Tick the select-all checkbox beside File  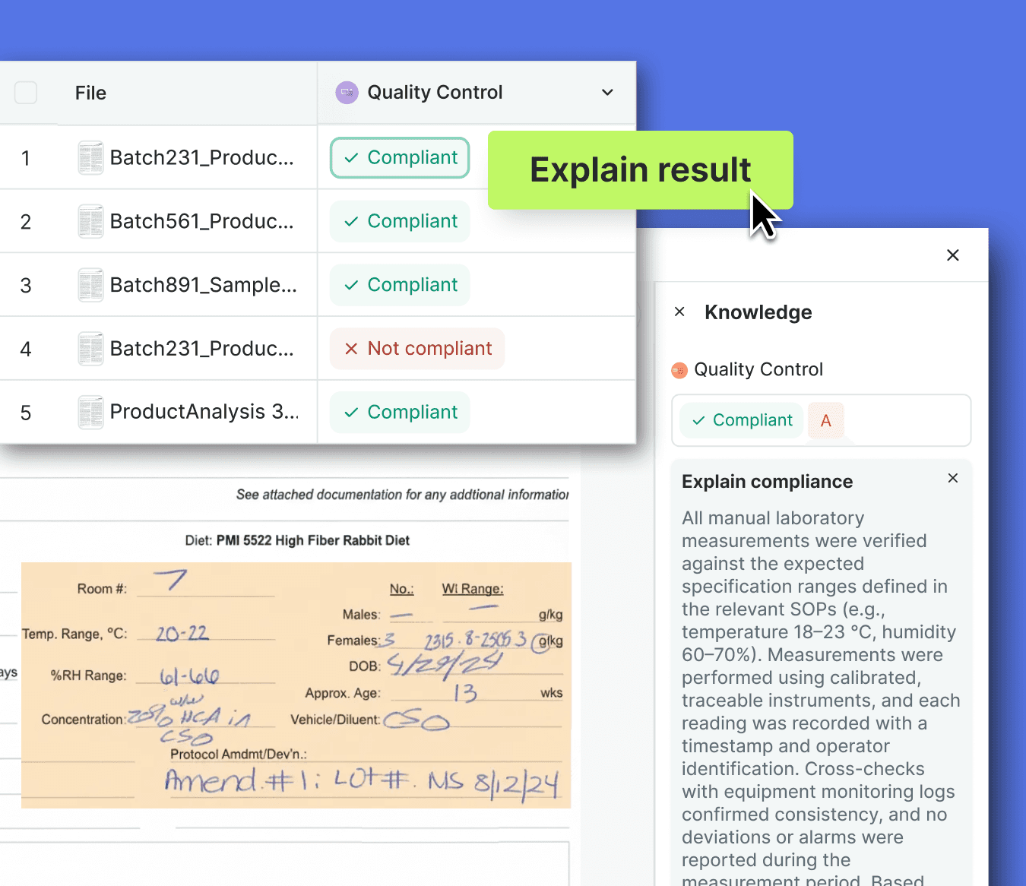coord(26,93)
